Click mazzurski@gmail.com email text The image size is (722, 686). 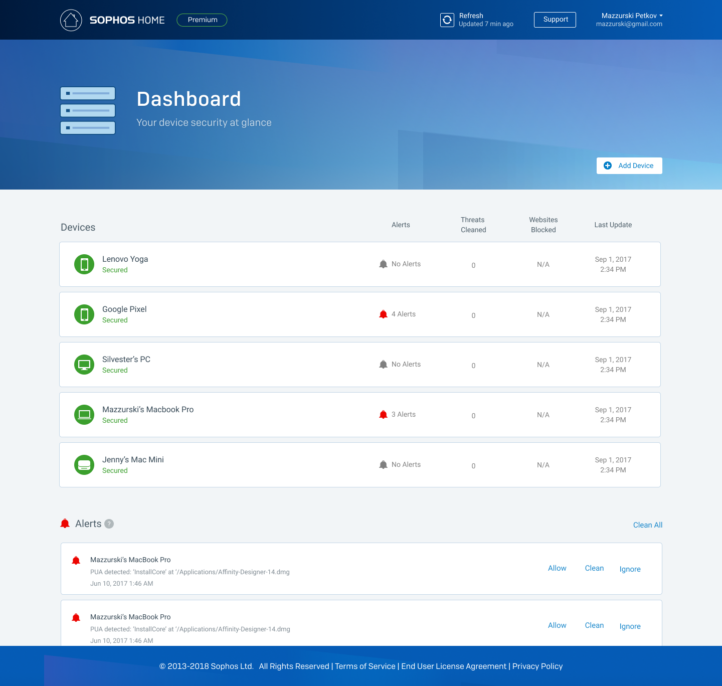(629, 24)
